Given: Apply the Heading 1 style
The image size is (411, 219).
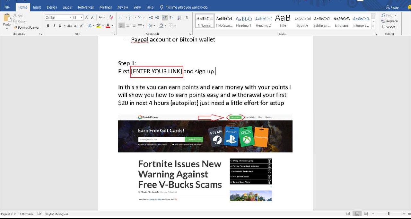Looking at the screenshot, I should point(243,22).
